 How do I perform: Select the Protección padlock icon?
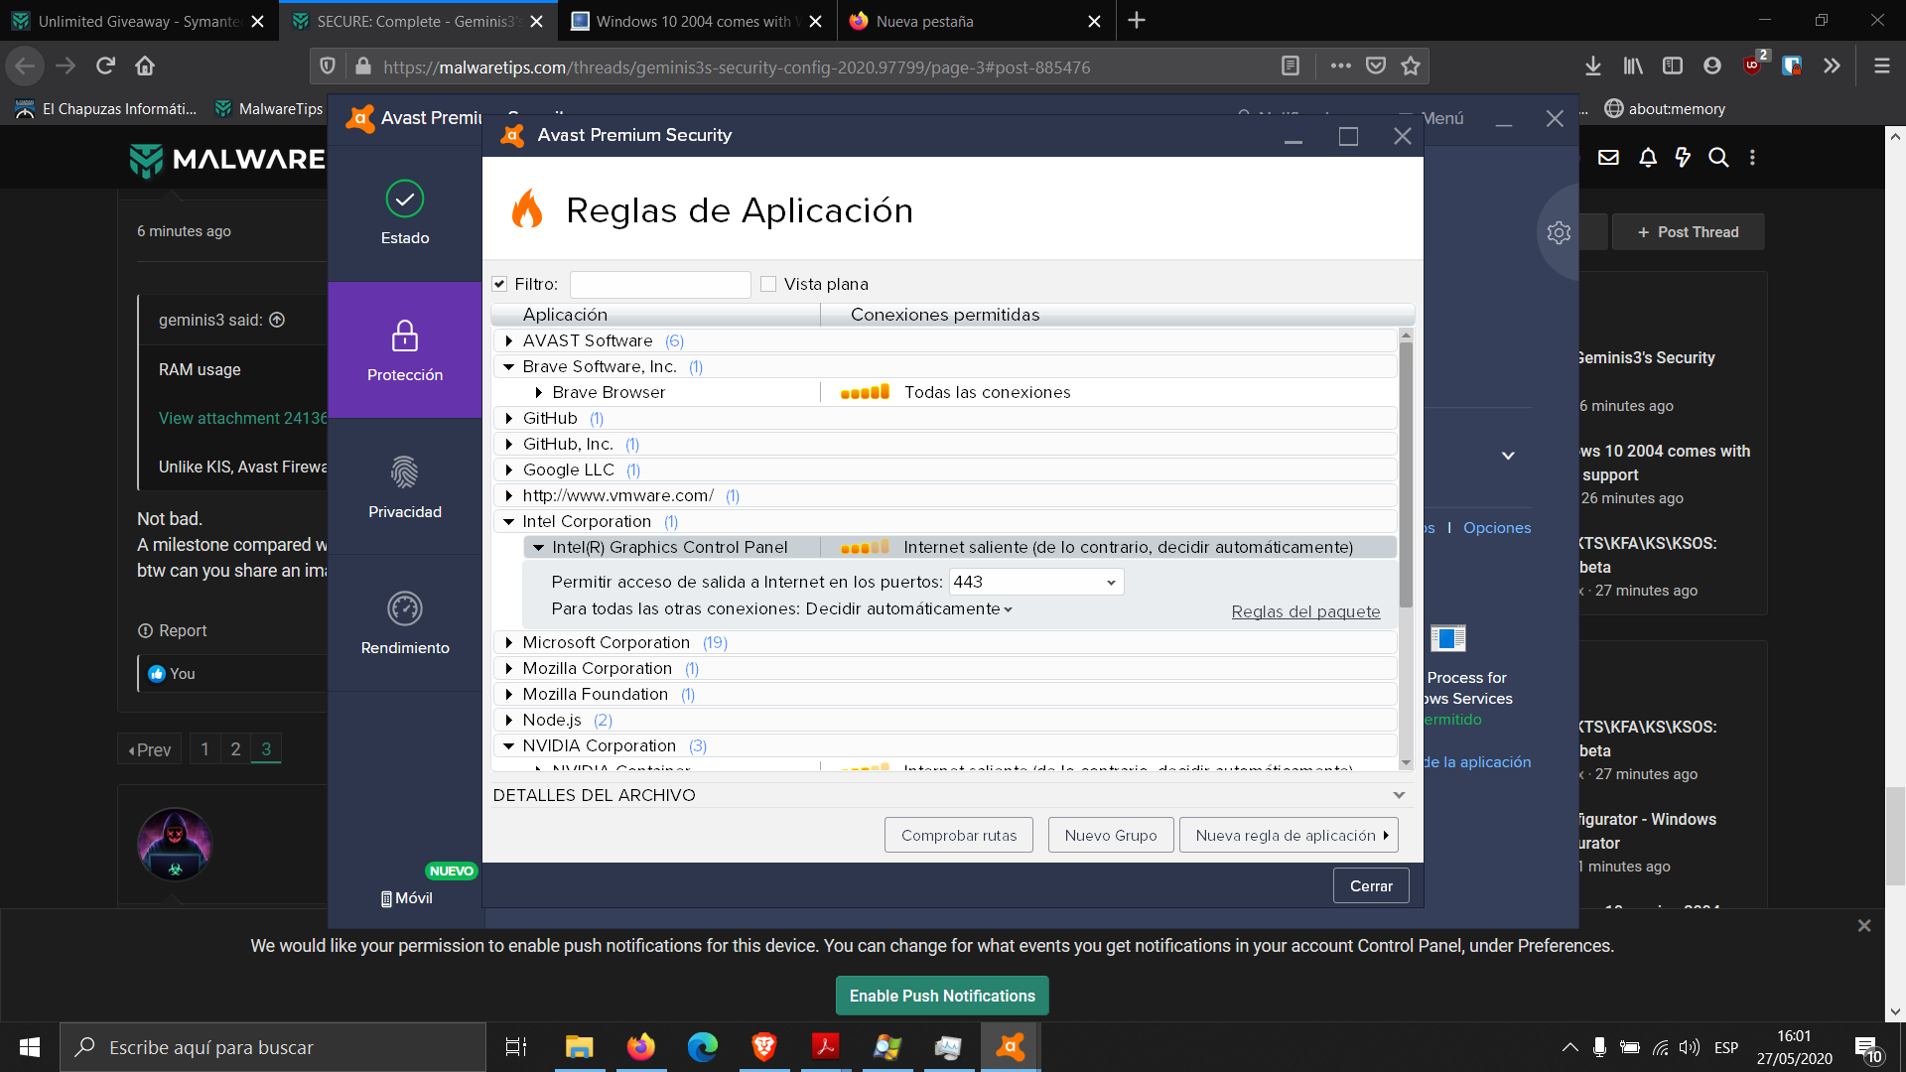pyautogui.click(x=404, y=336)
